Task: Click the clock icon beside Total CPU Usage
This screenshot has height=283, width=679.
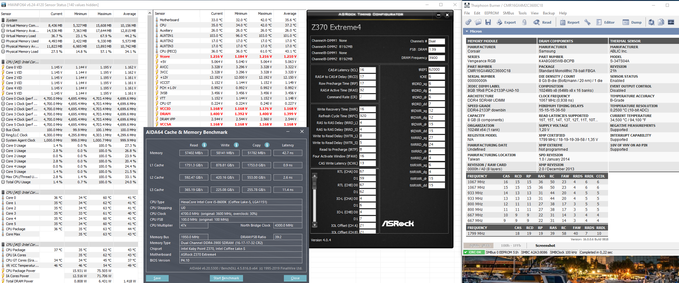Action: [3, 182]
